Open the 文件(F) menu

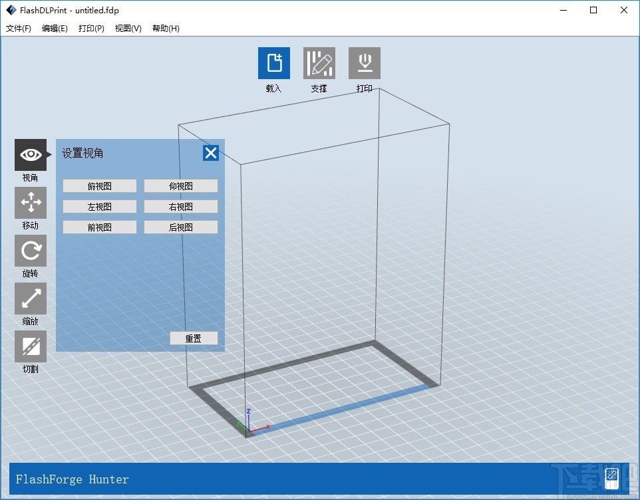pyautogui.click(x=19, y=28)
